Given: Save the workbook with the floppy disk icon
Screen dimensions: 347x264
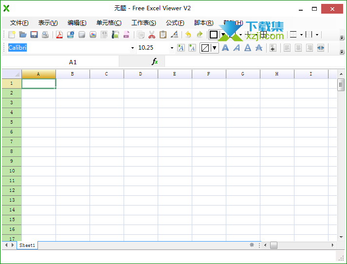Looking at the screenshot, I should pos(34,35).
